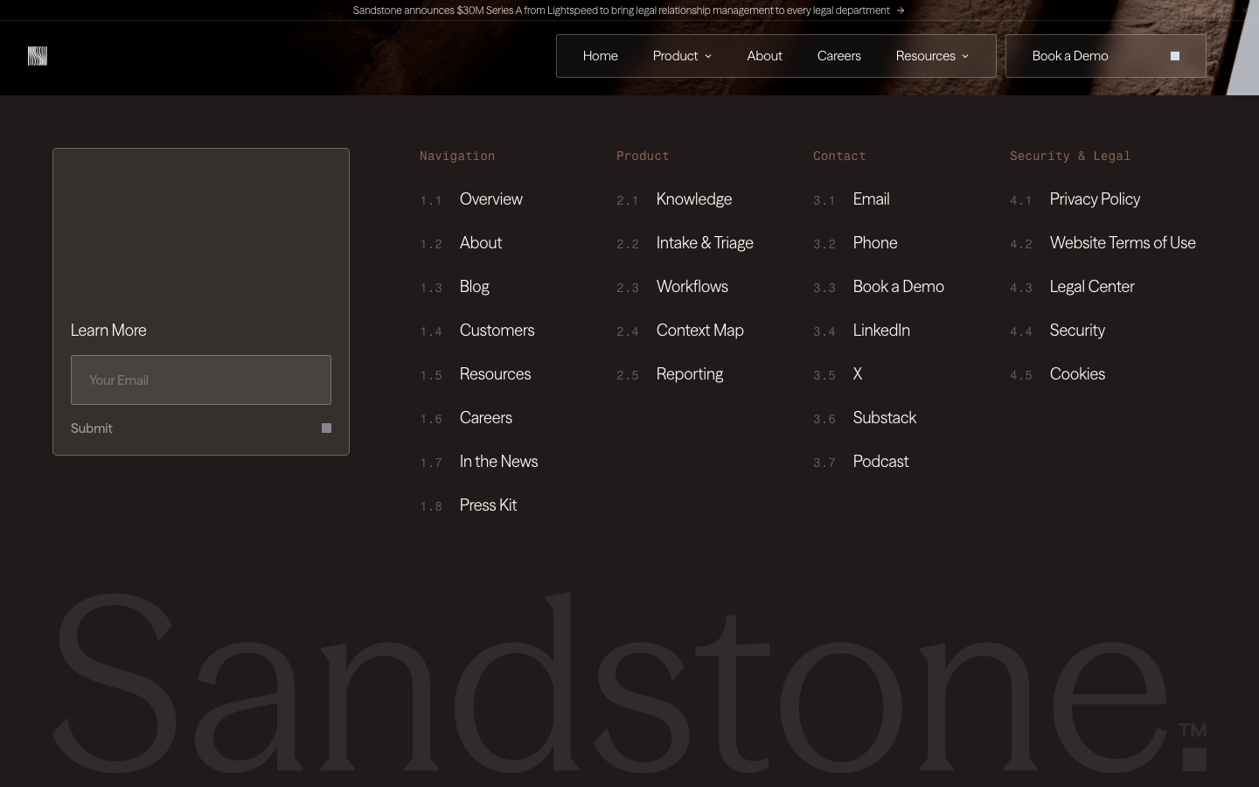Screen dimensions: 1259x787
Task: Dismiss the announcement banner with the close icon
Action: click(1245, 10)
